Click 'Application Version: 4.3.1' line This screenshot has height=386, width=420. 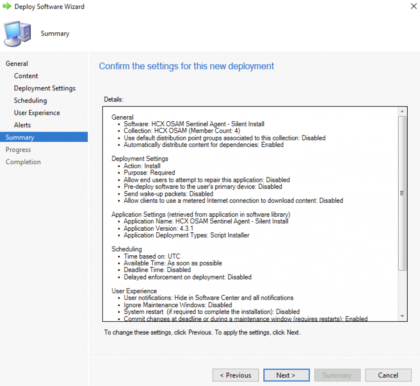coord(158,228)
